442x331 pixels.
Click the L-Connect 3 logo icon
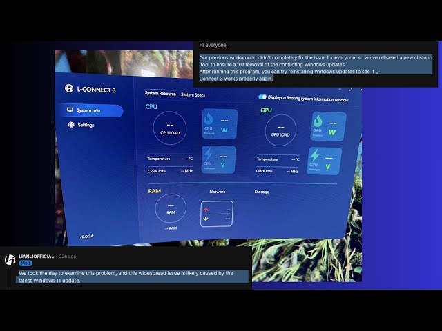click(69, 88)
